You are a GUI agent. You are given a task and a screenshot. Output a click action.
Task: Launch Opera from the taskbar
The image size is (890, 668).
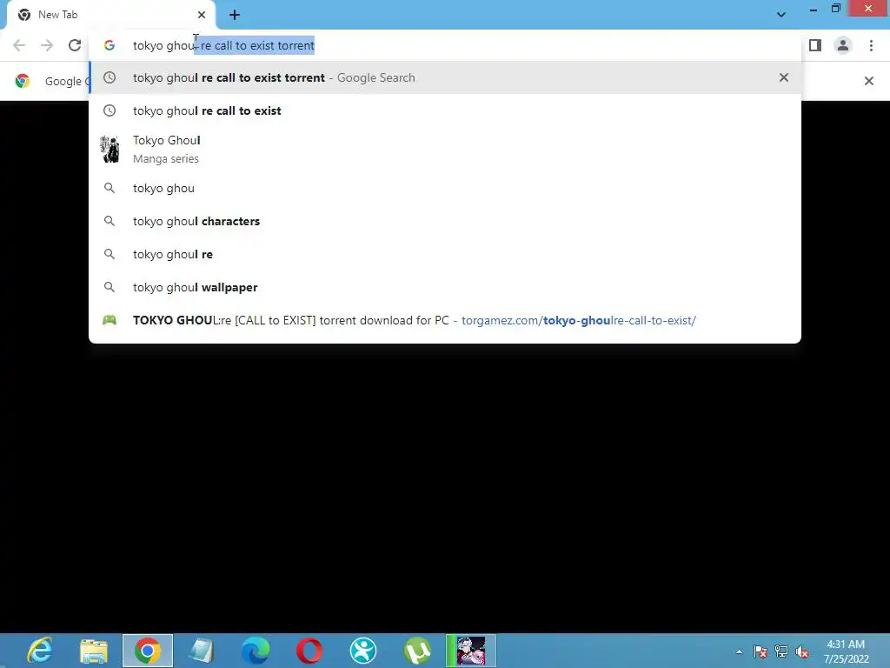(x=309, y=651)
